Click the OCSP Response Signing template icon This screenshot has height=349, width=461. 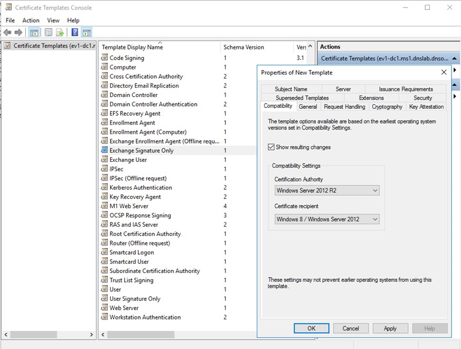104,215
